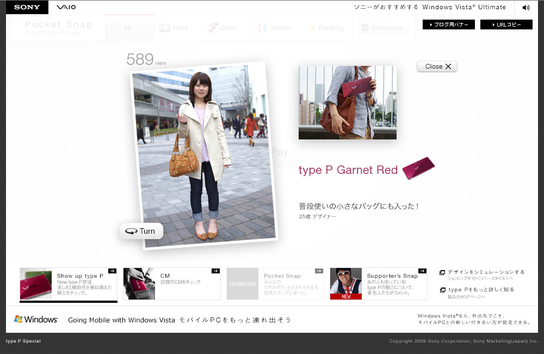Open the デザインをシミュレーションする link
Viewport: 544px width, 354px height.
[486, 272]
